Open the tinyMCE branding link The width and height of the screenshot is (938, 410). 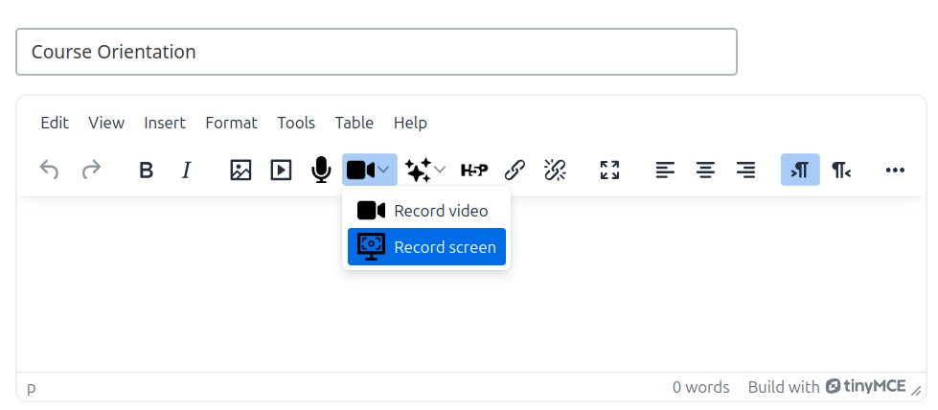[866, 387]
